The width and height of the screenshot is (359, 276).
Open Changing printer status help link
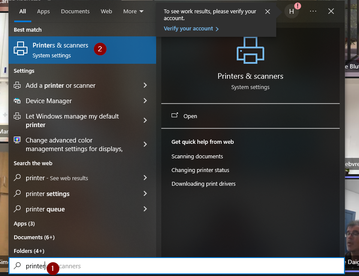point(200,170)
